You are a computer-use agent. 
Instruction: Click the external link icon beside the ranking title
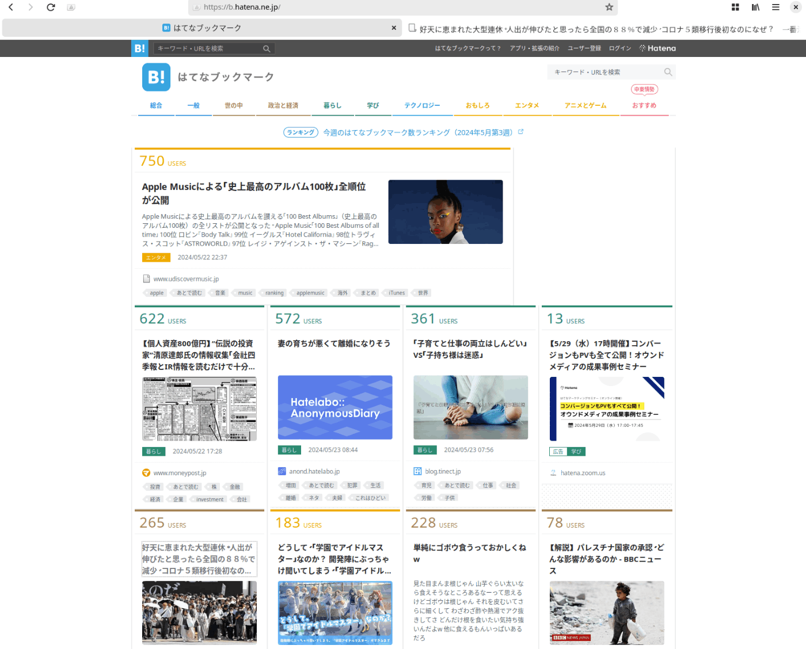(520, 132)
